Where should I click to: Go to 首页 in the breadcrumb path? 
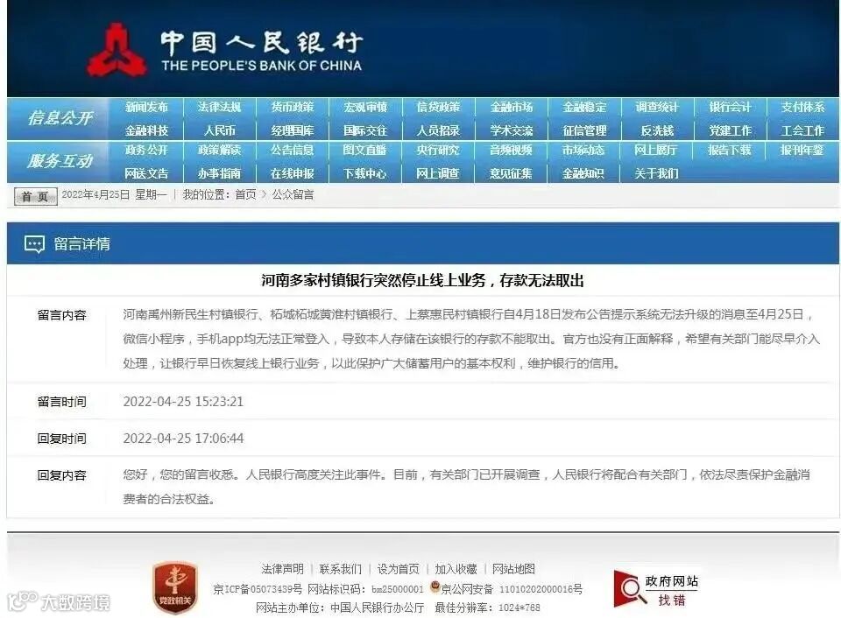[246, 194]
